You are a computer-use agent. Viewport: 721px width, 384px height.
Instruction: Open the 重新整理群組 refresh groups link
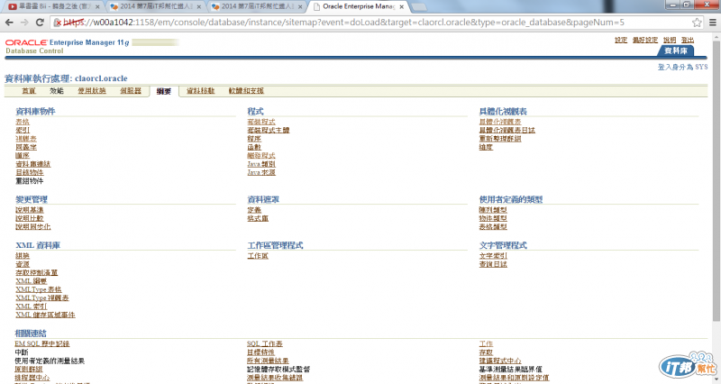(x=500, y=139)
